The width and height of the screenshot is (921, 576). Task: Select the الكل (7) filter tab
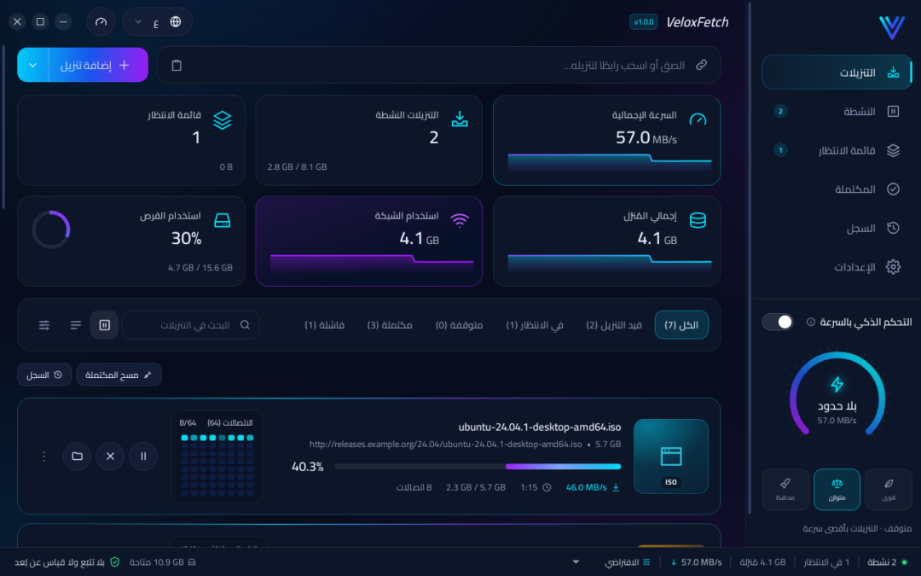coord(681,324)
